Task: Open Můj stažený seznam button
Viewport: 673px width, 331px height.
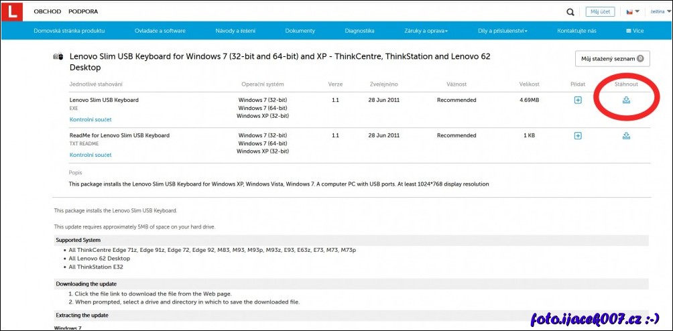Action: pyautogui.click(x=612, y=59)
